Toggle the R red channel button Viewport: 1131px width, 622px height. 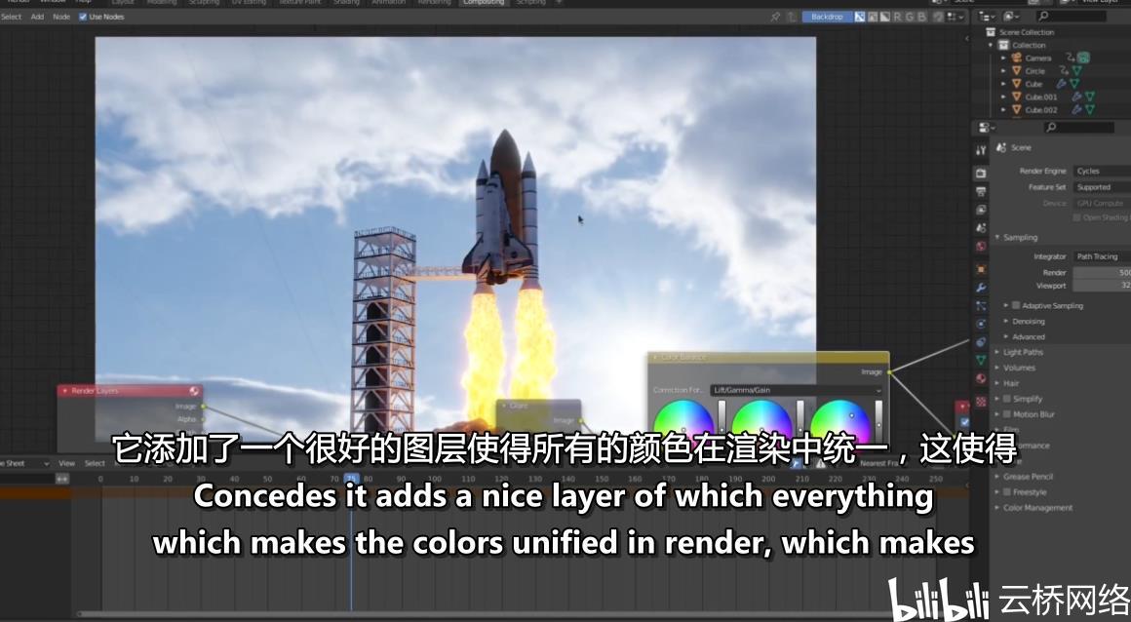pyautogui.click(x=897, y=17)
